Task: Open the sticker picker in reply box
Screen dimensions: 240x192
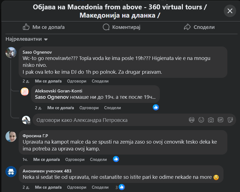Action: pos(230,120)
